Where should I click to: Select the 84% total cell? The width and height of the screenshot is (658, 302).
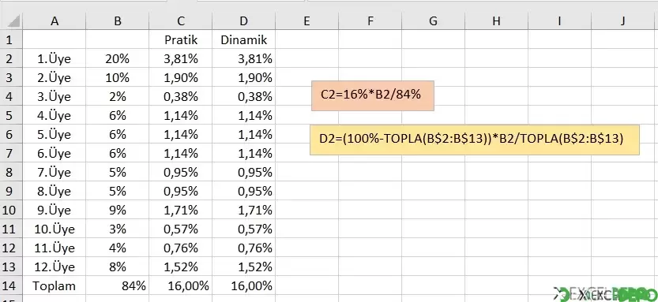tap(118, 286)
